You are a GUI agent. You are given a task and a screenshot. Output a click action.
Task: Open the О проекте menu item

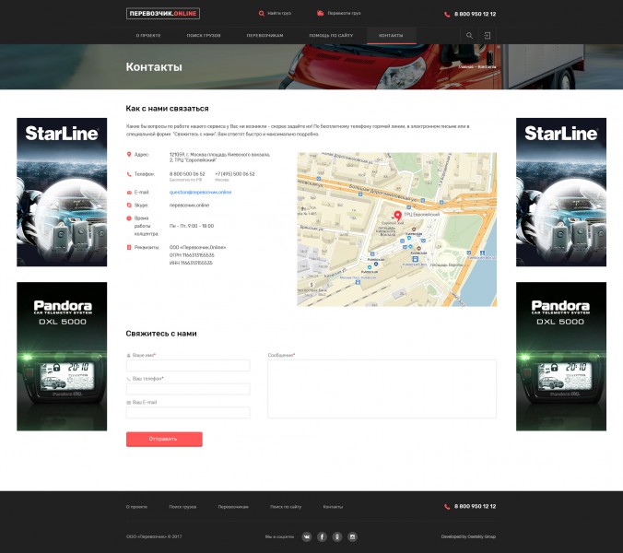148,35
